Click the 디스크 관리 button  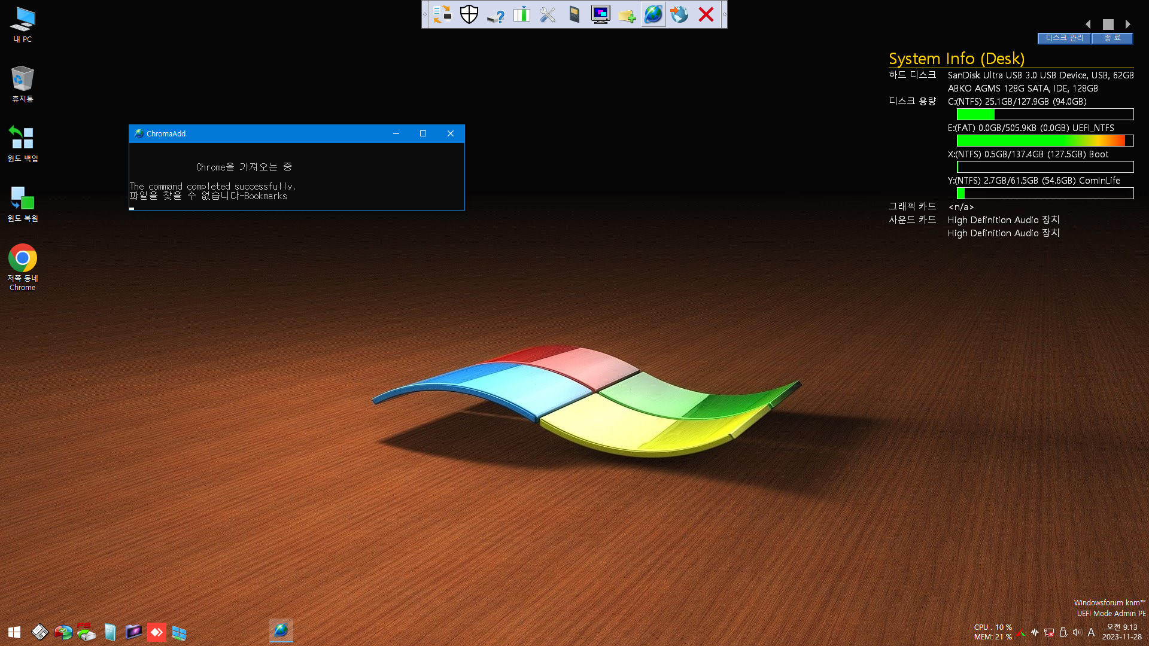point(1064,38)
